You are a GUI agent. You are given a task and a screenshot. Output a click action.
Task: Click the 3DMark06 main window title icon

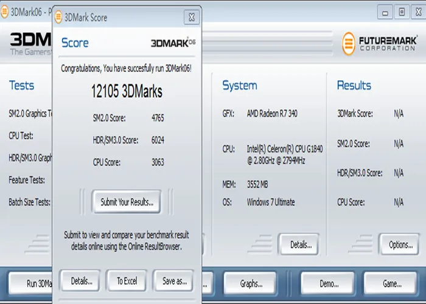pyautogui.click(x=4, y=12)
